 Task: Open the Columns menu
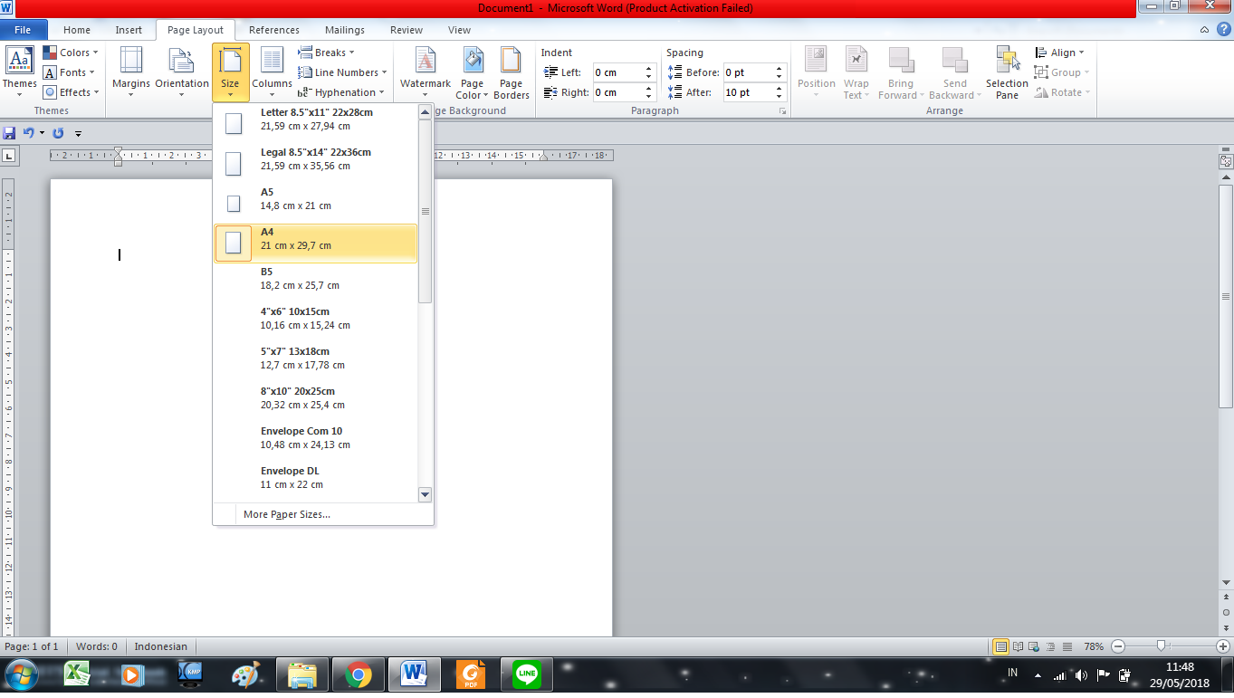(x=271, y=72)
